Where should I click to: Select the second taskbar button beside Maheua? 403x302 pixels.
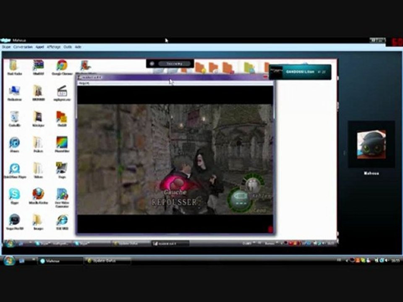tap(107, 261)
